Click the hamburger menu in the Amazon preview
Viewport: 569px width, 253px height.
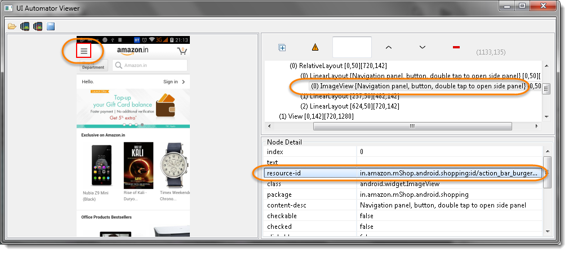point(84,51)
